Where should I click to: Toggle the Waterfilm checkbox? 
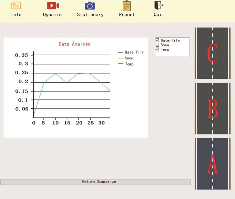[x=157, y=40]
